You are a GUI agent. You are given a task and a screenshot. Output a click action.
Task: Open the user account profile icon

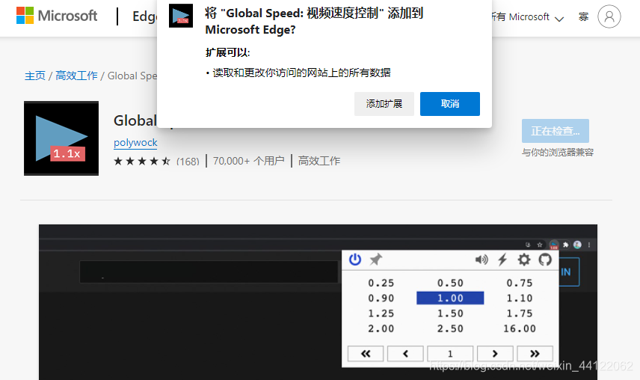(x=609, y=16)
